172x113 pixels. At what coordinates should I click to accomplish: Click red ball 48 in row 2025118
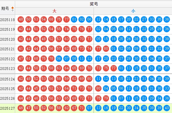coord(21,19)
